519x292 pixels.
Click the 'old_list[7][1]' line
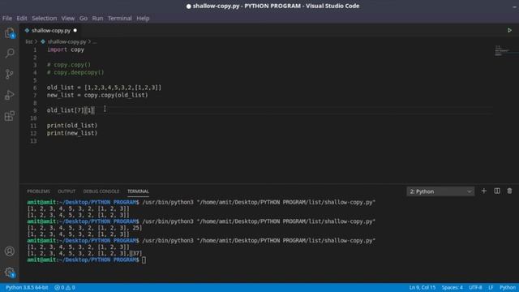click(71, 110)
